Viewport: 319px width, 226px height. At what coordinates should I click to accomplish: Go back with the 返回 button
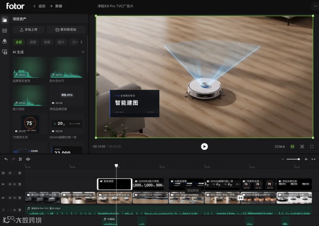pyautogui.click(x=39, y=6)
